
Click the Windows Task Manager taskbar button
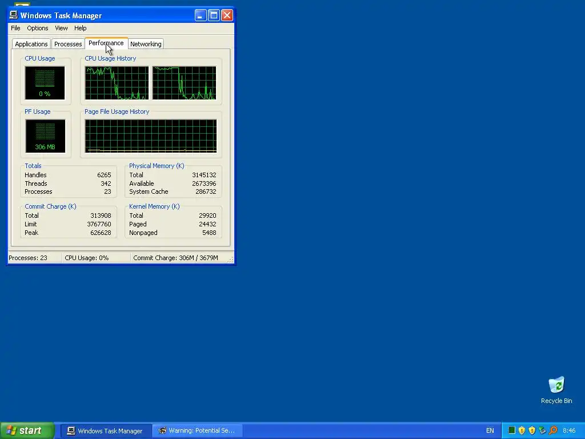[x=106, y=431]
